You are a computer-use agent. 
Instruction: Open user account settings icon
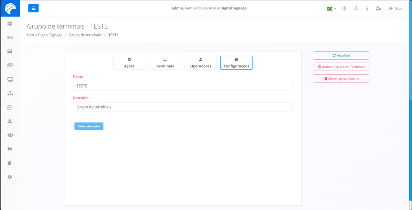point(378,8)
